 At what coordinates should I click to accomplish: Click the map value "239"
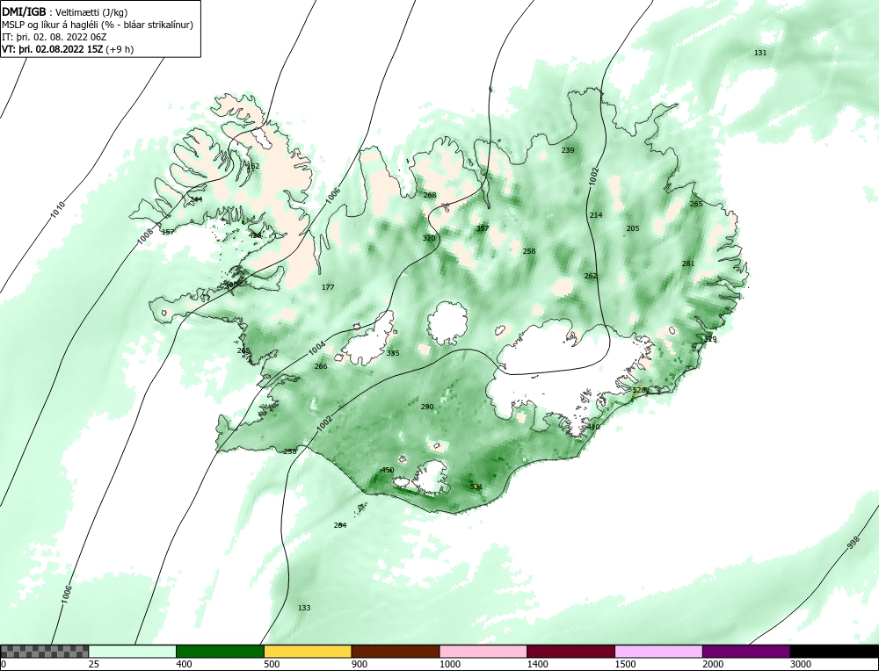[568, 150]
